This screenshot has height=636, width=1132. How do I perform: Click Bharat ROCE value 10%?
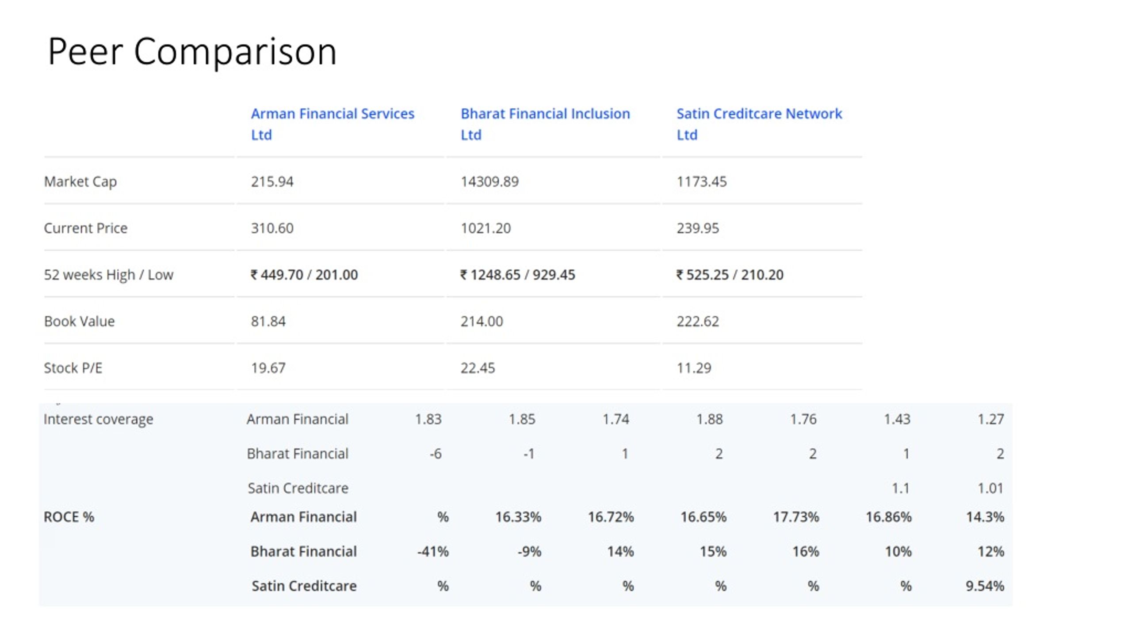pos(898,551)
